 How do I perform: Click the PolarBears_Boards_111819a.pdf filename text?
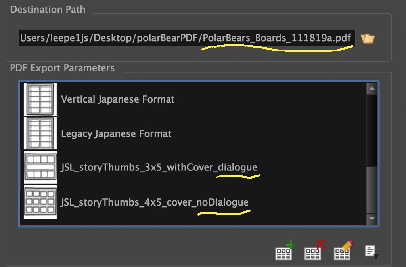coord(277,38)
